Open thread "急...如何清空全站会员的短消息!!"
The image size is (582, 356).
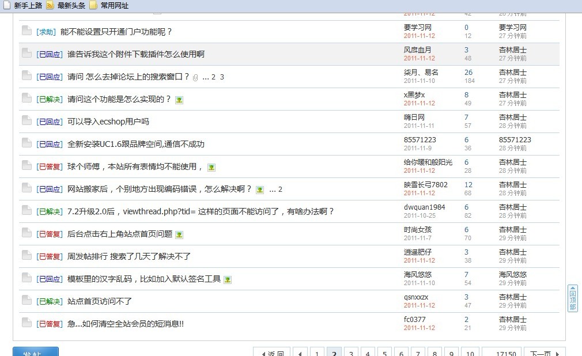pos(125,324)
